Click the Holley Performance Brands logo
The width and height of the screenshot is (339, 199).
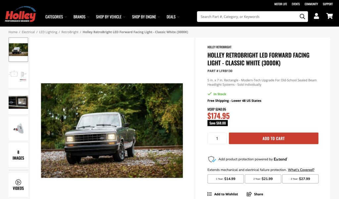click(x=21, y=14)
